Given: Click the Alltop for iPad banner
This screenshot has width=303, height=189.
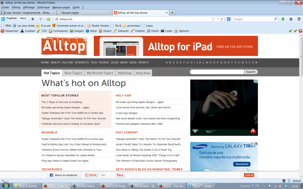Looking at the screenshot, I should pos(176,46).
